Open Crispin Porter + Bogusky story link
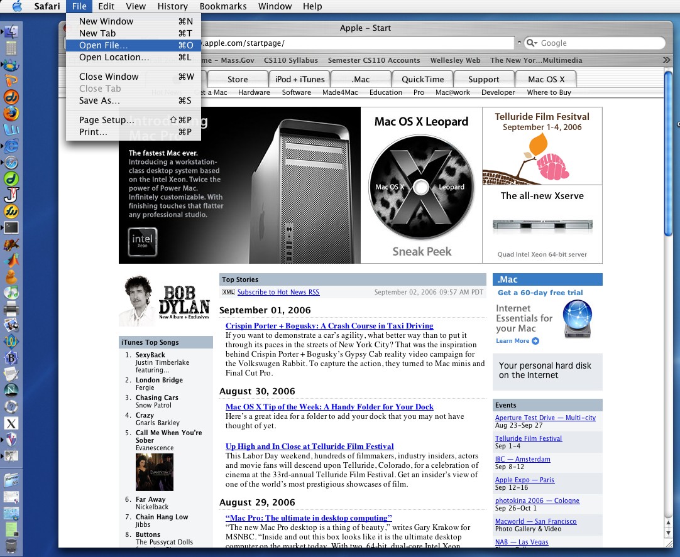 tap(329, 325)
